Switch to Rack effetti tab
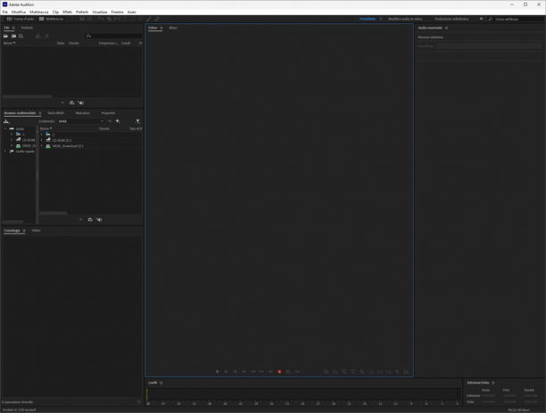This screenshot has width=546, height=413. point(55,113)
